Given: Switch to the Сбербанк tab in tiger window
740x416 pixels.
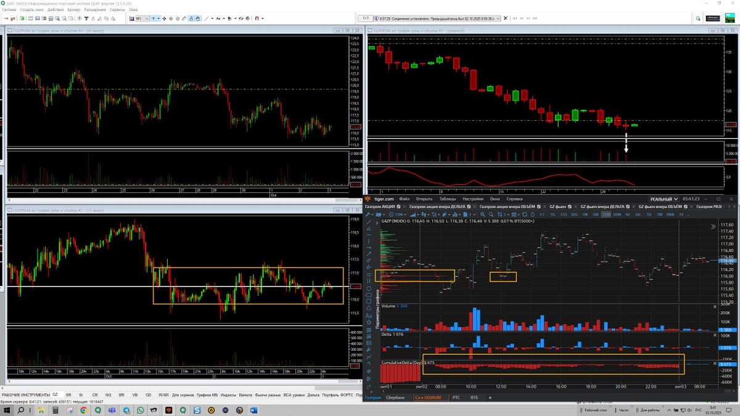Looking at the screenshot, I should [395, 398].
